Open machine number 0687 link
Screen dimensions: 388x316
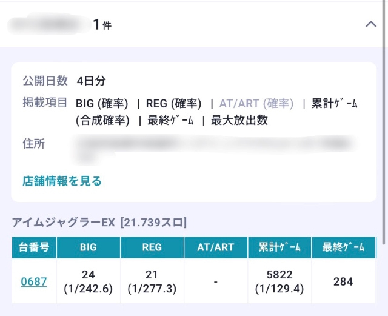coord(34,281)
